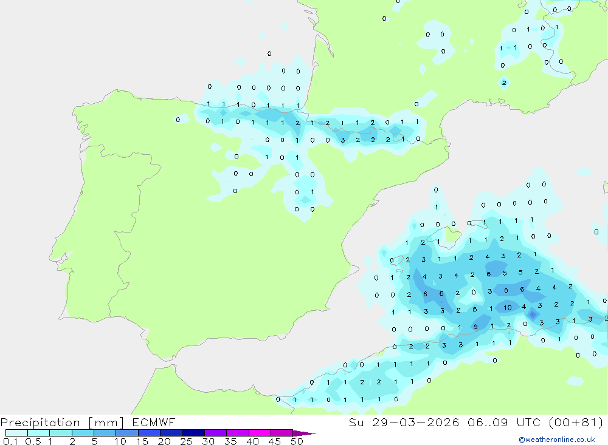Click the '45' legend scale label
This screenshot has height=445, width=608.
point(275,441)
